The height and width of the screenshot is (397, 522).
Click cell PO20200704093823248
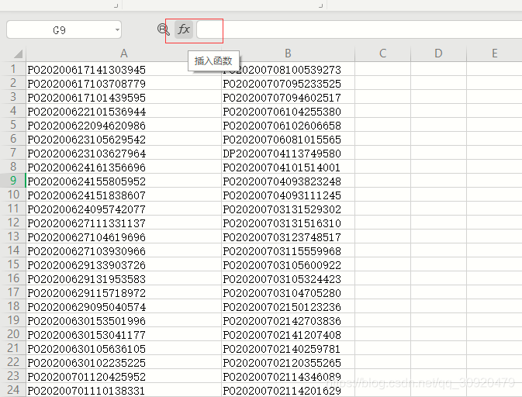289,181
